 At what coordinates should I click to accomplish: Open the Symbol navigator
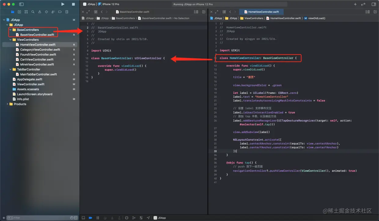(x=26, y=12)
